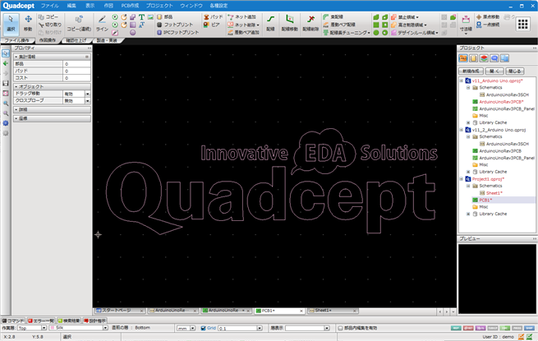Switch to ファイル操作 ribbon tab
538x341 pixels.
pos(16,40)
